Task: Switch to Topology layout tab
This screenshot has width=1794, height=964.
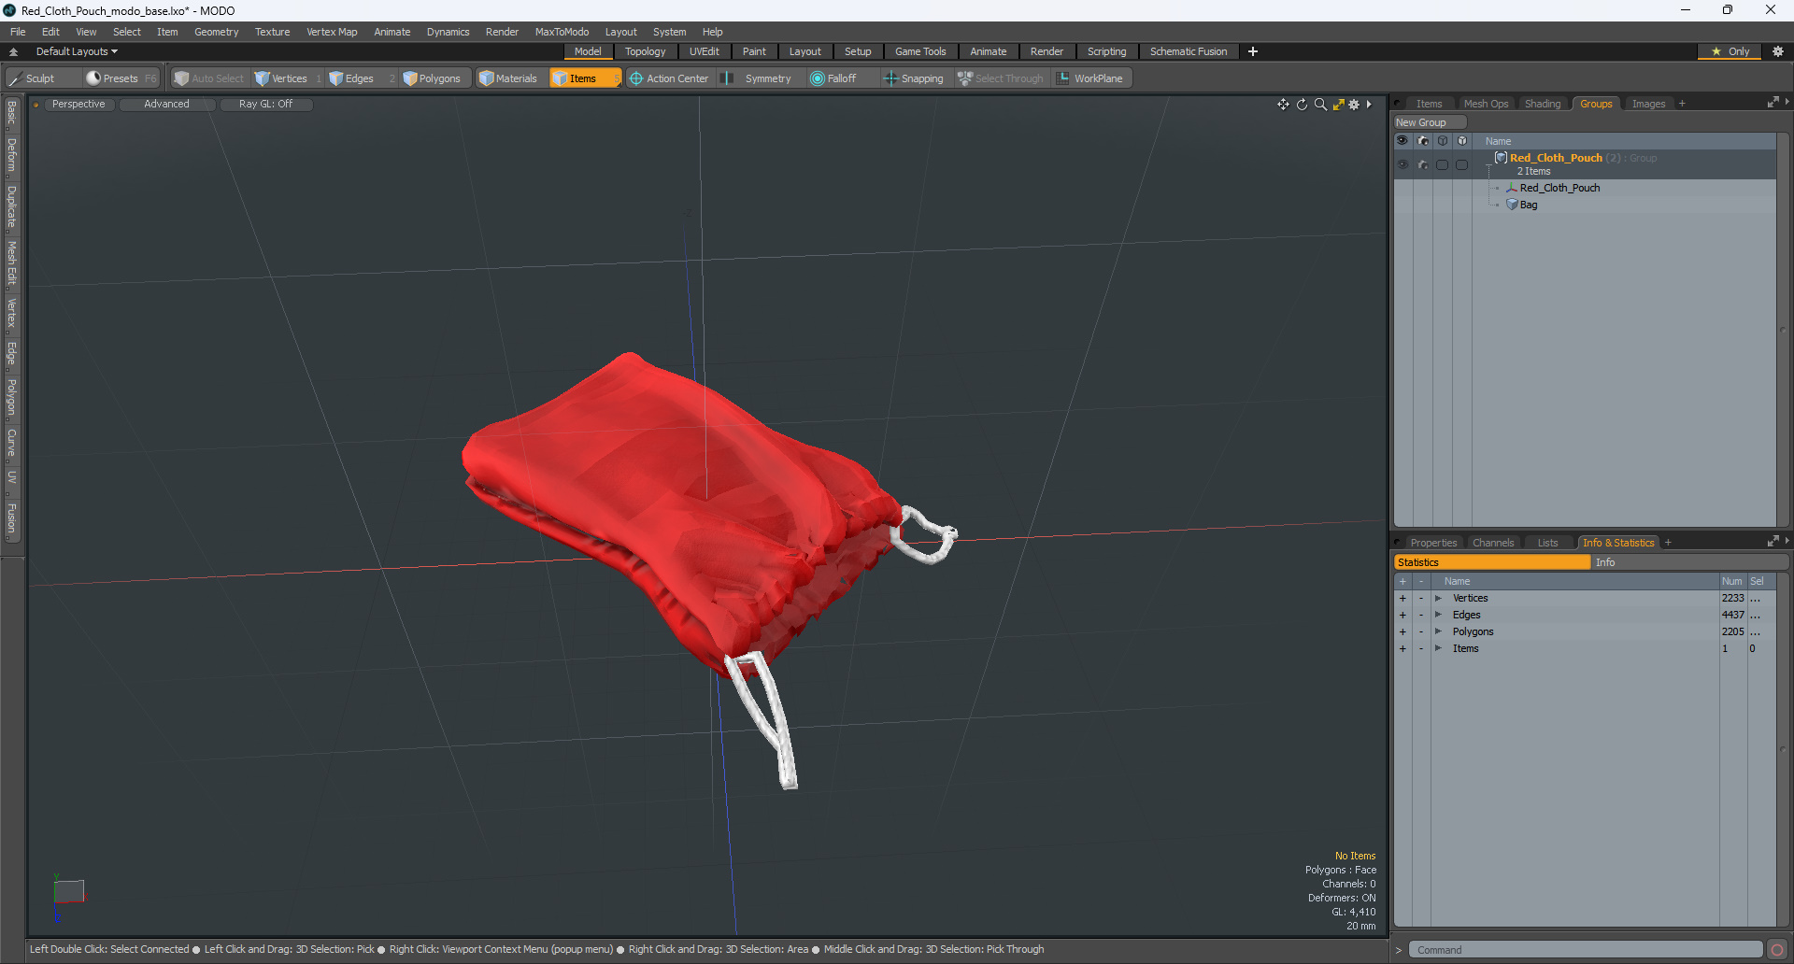Action: click(x=645, y=51)
